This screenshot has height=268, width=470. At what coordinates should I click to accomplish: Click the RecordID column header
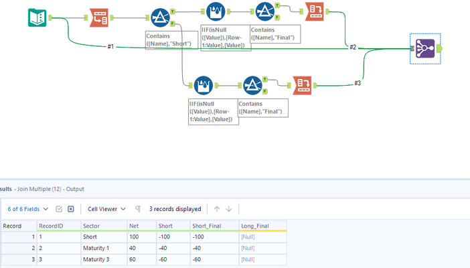(59, 226)
